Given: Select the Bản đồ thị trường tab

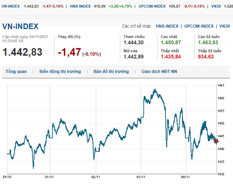Looking at the screenshot, I should pyautogui.click(x=111, y=72).
